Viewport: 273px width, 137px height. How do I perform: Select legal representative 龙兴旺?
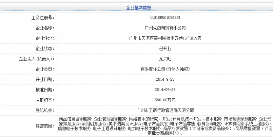[165, 59]
